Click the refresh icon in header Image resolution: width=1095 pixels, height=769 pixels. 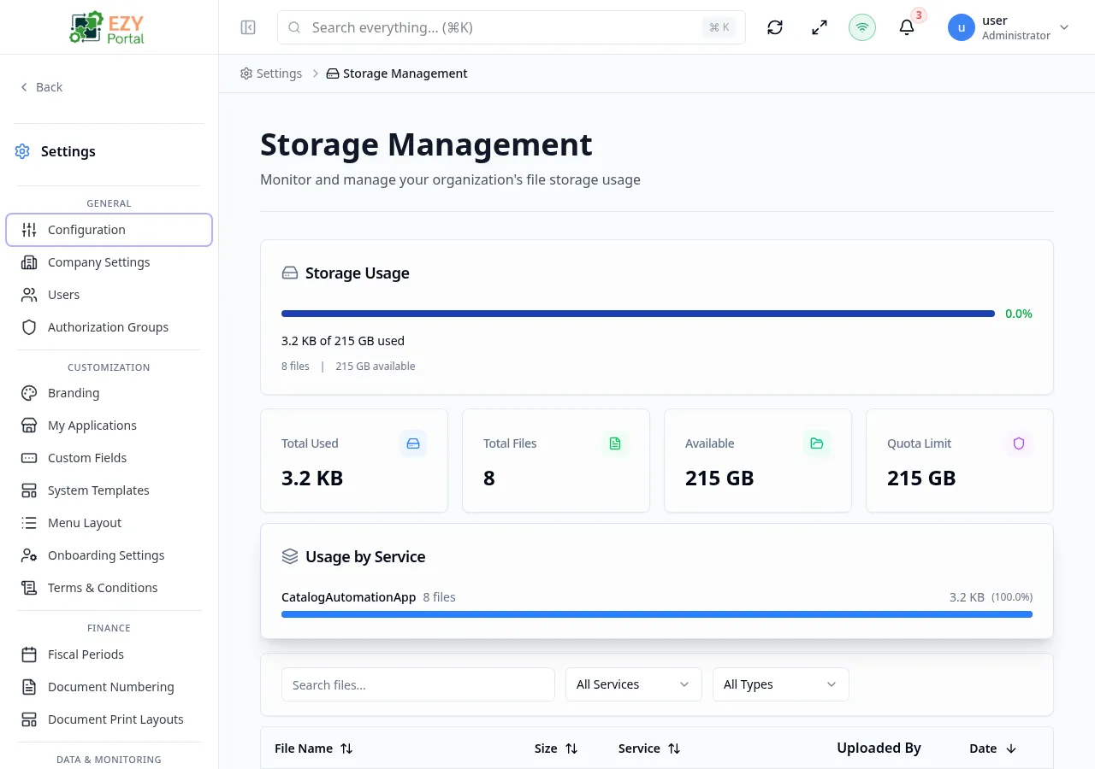[775, 27]
